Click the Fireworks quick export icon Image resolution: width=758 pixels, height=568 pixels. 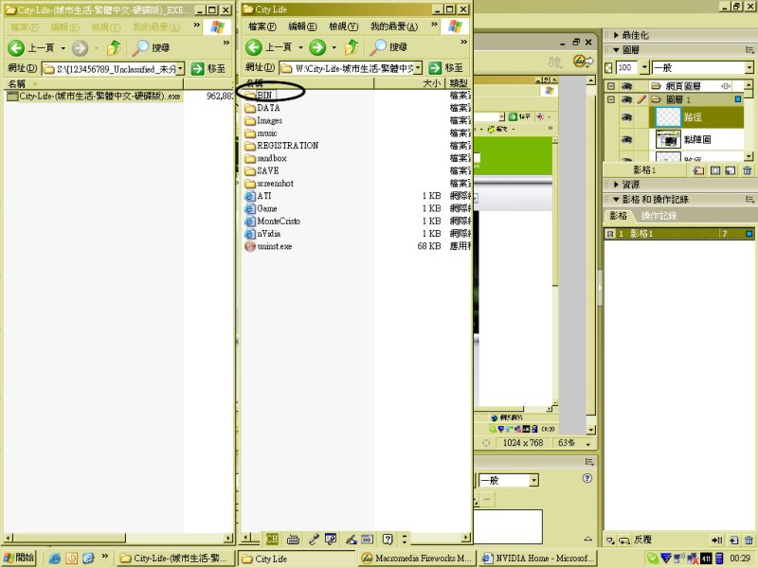click(583, 62)
